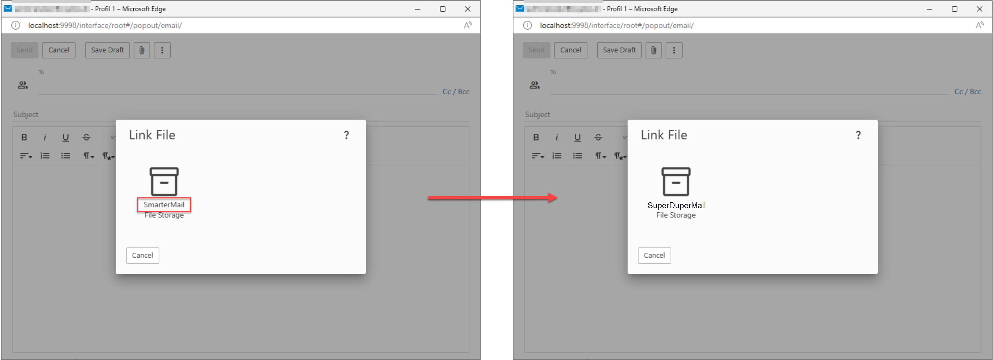Click the SmarterMail File Storage archive icon
This screenshot has height=360, width=993.
coord(164,181)
